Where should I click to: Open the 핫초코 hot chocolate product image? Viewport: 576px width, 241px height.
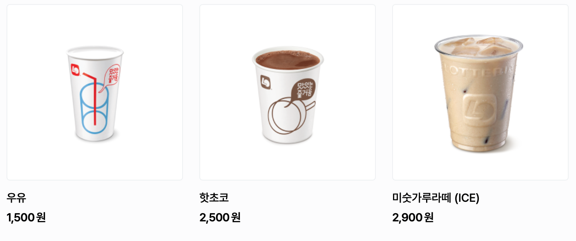coord(288,92)
